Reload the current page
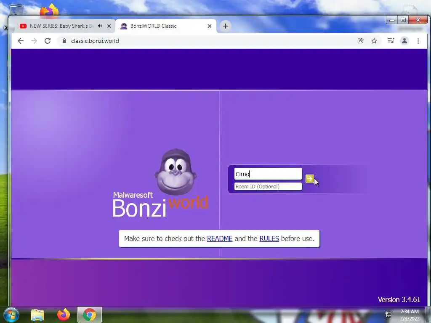Screen dimensions: 431x323 tap(48, 41)
